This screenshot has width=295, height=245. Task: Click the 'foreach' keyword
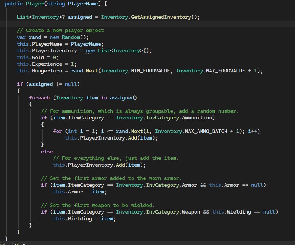click(39, 98)
